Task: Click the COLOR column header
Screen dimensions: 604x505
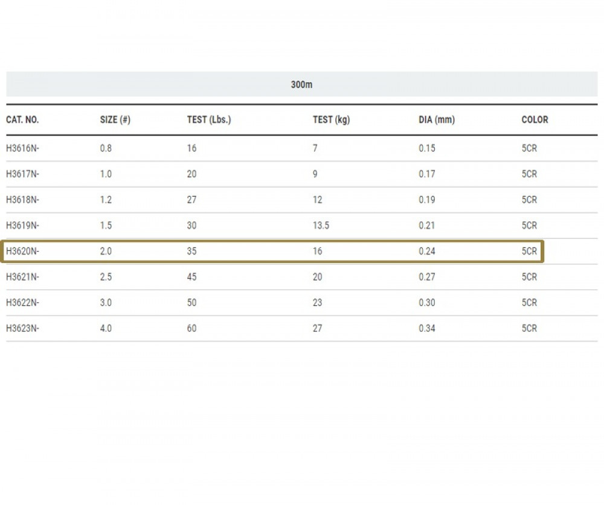Action: (535, 119)
